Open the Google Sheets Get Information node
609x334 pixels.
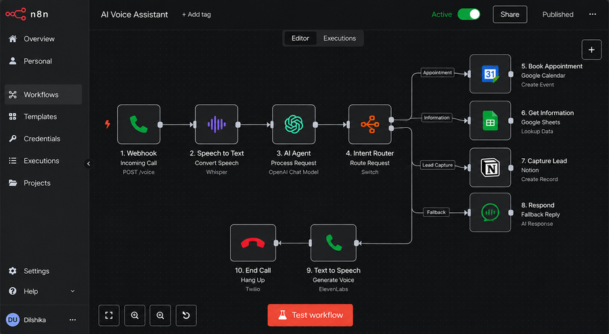(x=490, y=120)
